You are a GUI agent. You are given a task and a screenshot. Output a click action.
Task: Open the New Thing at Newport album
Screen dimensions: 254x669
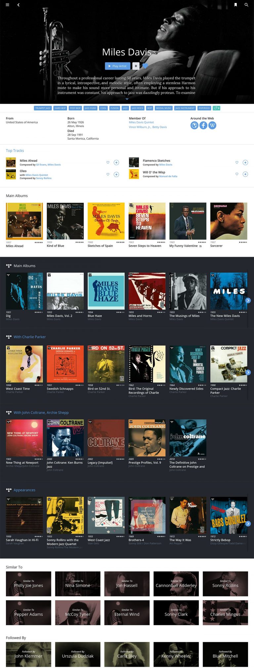[x=24, y=438]
